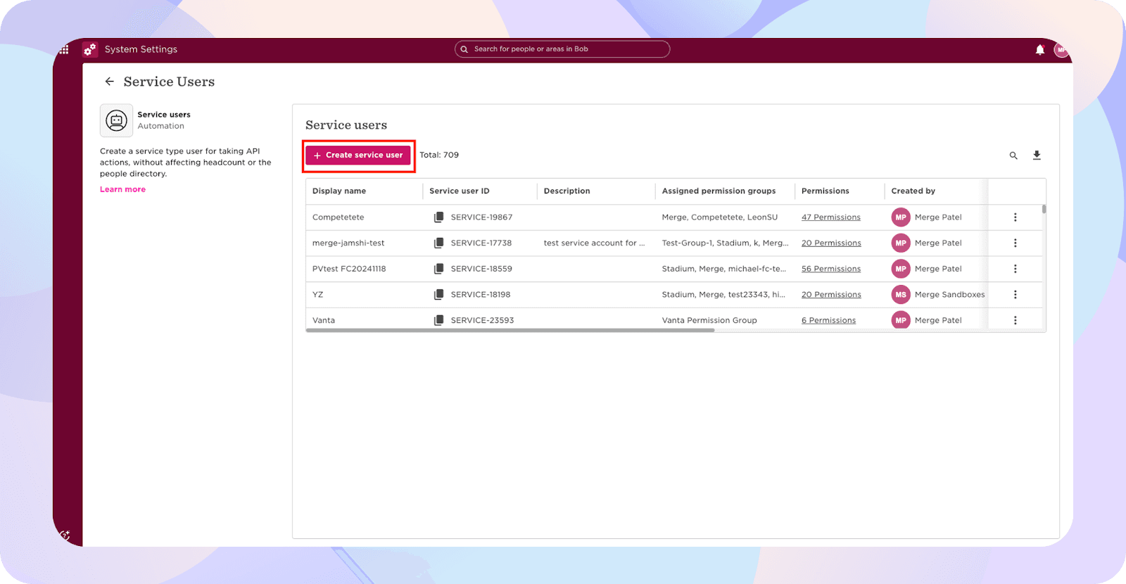This screenshot has height=584, width=1126.
Task: Click the Service user ID column header
Action: point(460,191)
